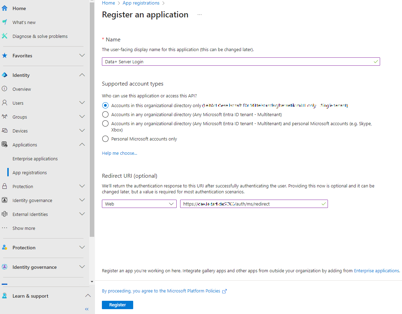Screen dimensions: 402x314
Task: Click sidebar scrollbar down arrow
Action: click(x=92, y=282)
